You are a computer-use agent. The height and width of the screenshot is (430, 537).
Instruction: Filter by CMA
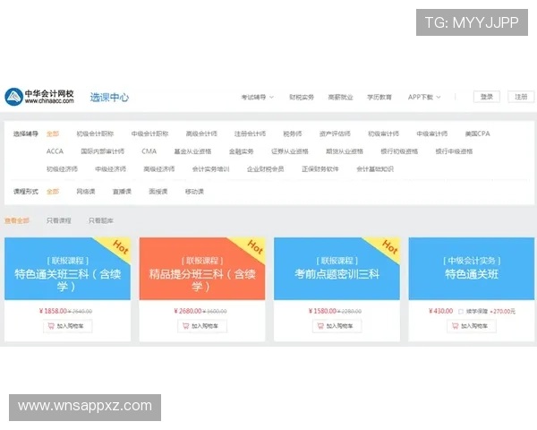point(149,151)
